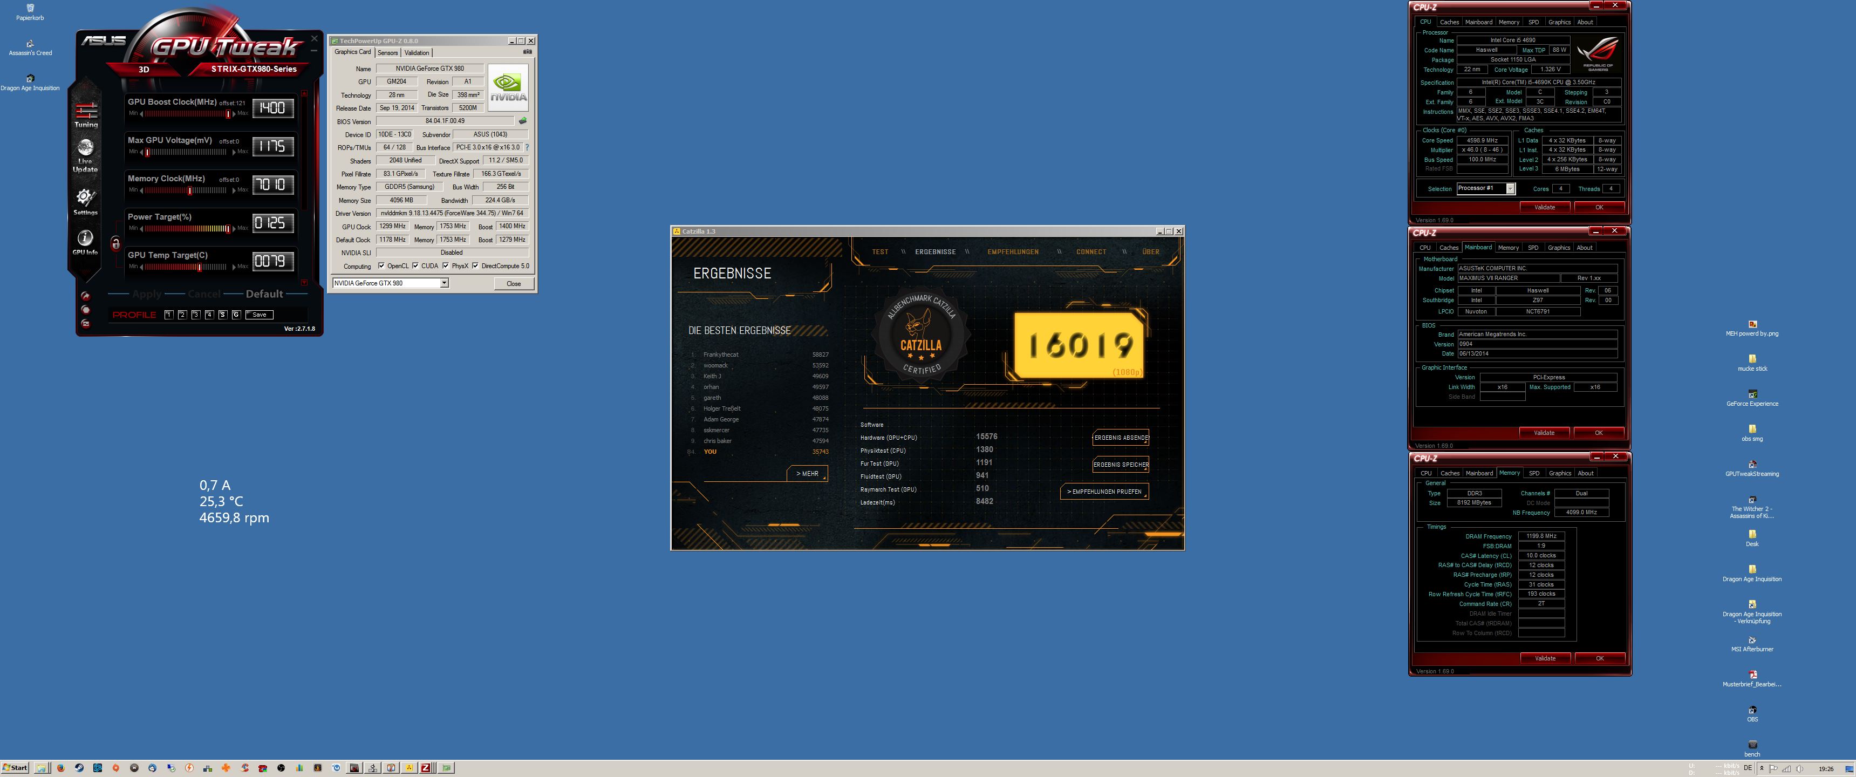Open Live Update in GPU Tweak
The image size is (1856, 777).
click(x=85, y=155)
